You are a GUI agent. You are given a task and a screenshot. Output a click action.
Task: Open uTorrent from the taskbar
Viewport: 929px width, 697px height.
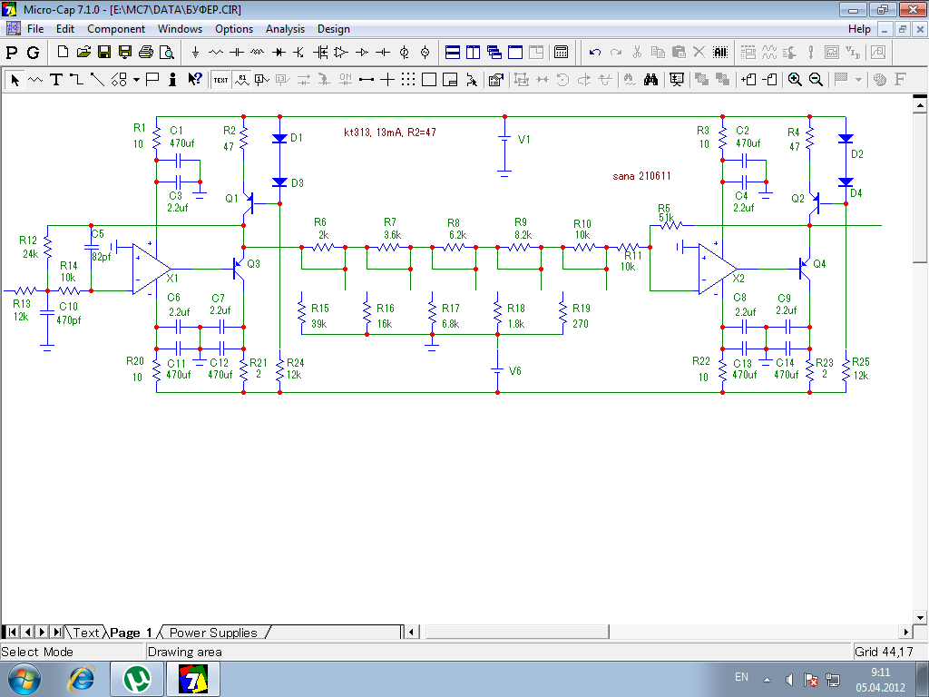137,678
